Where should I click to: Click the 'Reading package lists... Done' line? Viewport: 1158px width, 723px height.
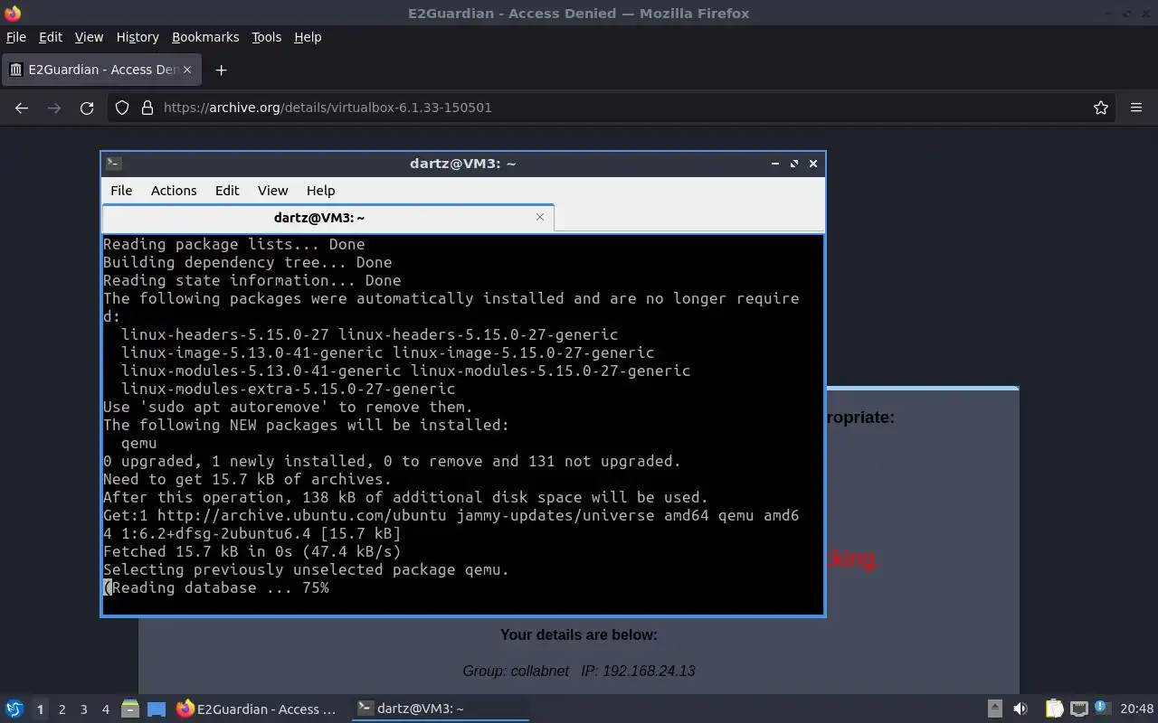[233, 244]
